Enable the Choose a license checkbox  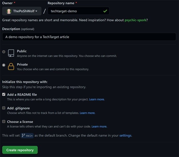4,121
